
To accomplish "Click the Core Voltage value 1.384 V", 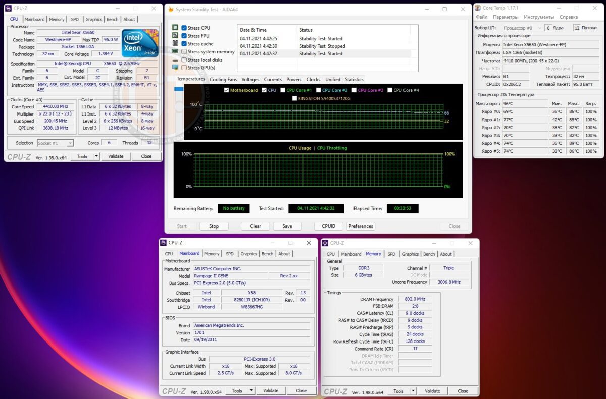I will point(105,54).
